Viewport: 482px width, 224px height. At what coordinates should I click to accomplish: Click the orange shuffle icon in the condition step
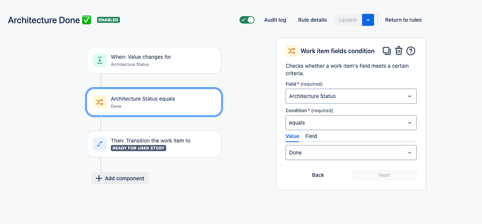pyautogui.click(x=99, y=102)
